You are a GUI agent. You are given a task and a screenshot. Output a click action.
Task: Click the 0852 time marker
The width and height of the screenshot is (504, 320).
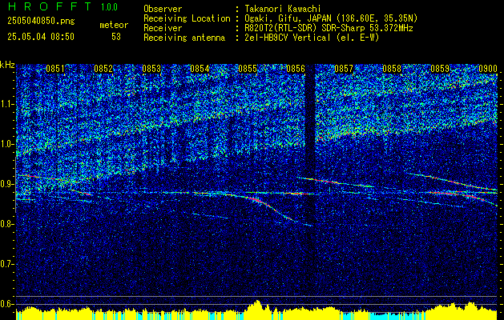(x=103, y=69)
